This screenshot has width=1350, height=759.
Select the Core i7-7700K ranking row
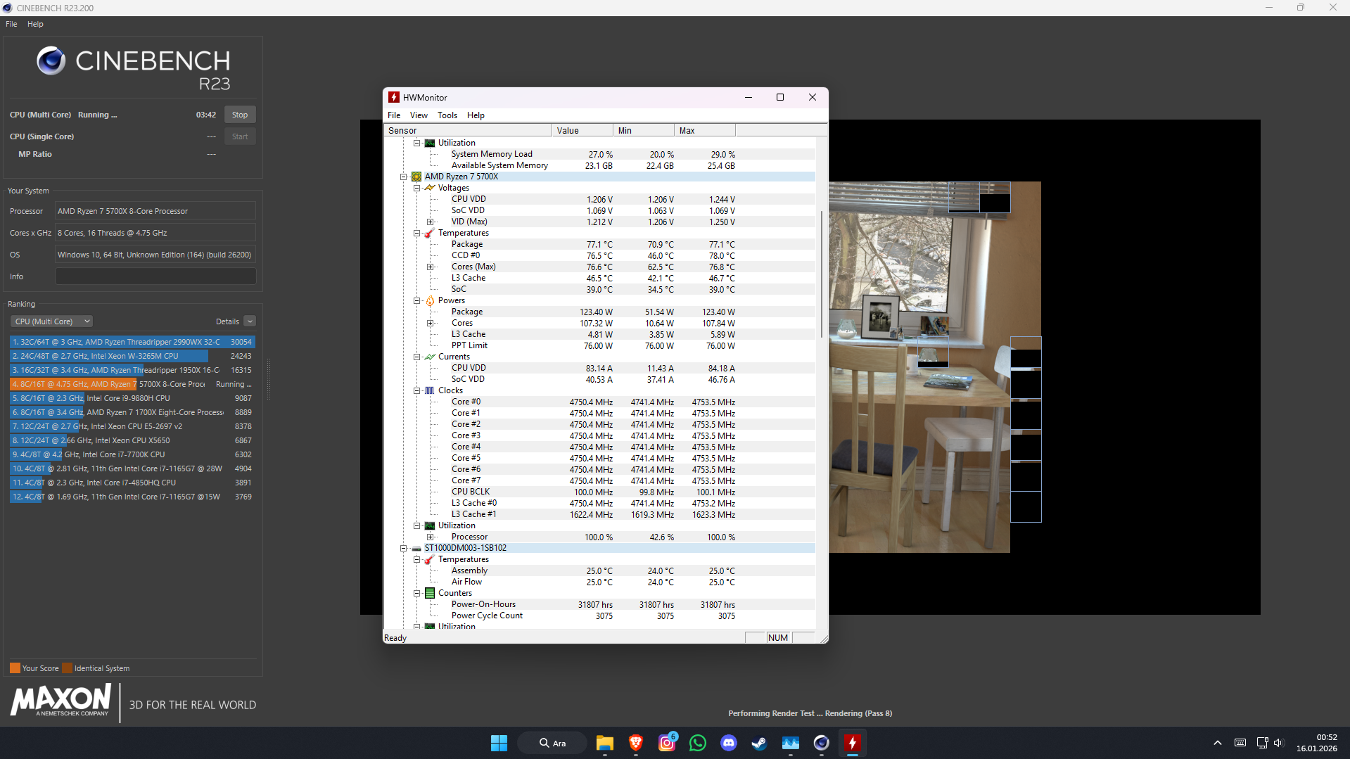click(x=132, y=454)
